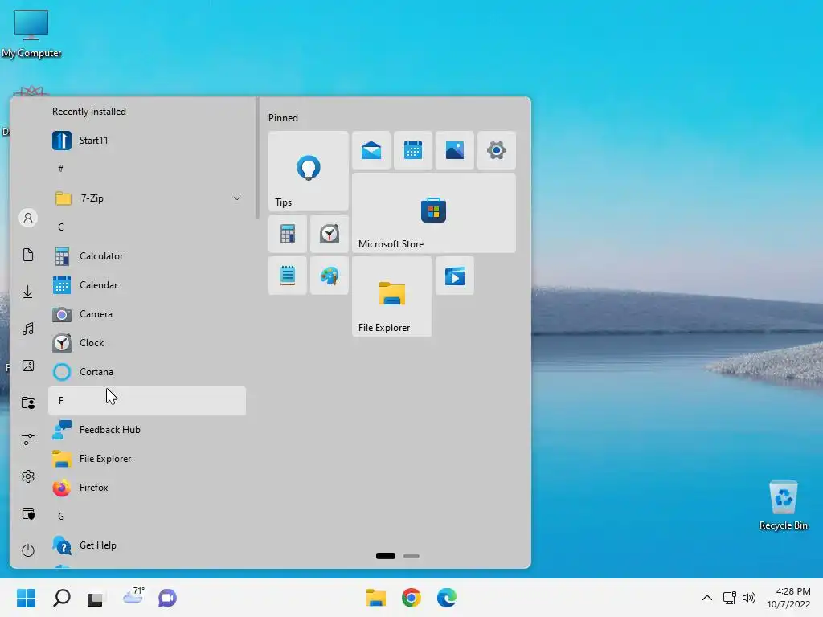
Task: Open Clock from the app list
Action: [147, 342]
